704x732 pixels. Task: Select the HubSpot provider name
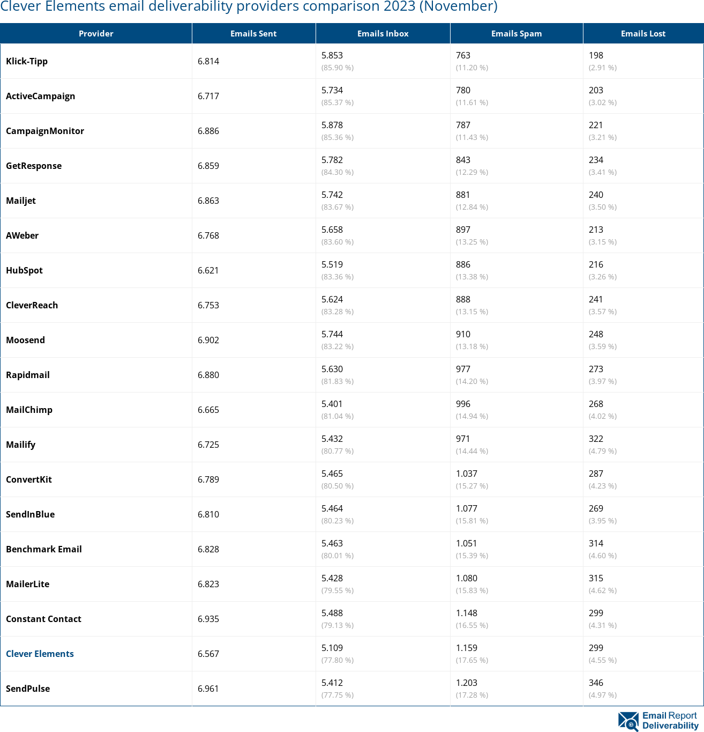click(24, 270)
